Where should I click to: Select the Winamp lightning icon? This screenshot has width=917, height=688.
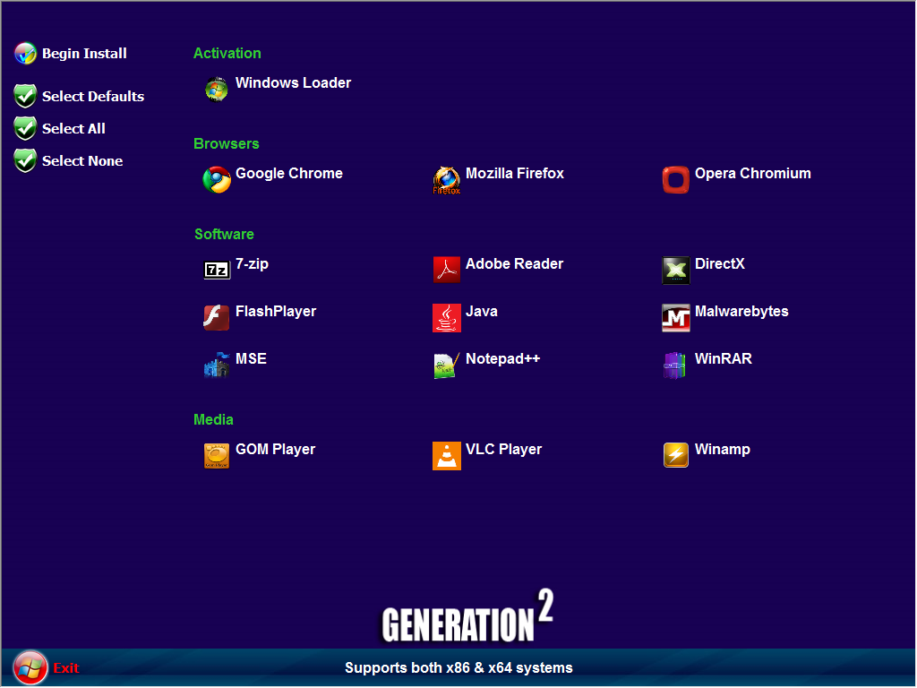pos(675,455)
